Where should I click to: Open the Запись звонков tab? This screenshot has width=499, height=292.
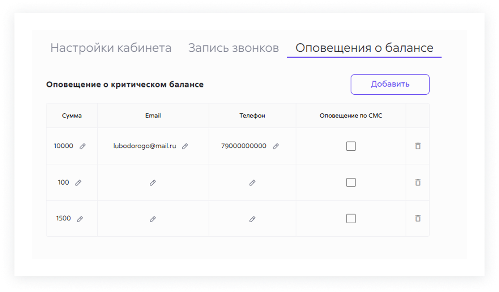(233, 47)
